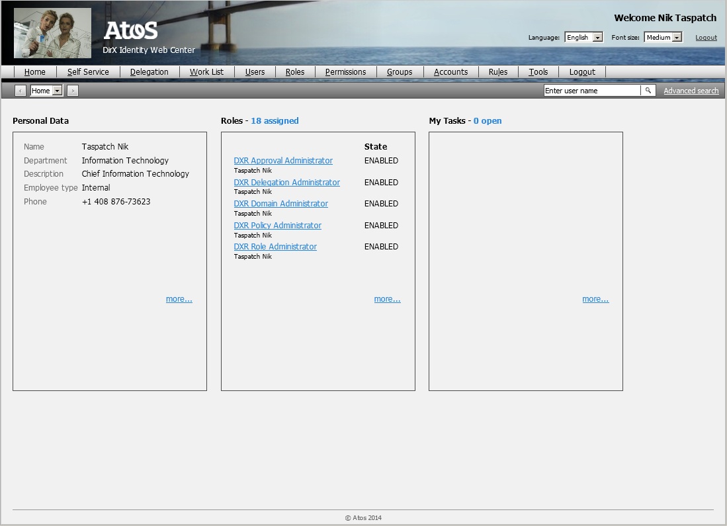Screen dimensions: 727x526
Task: Click the Logout link in header
Action: [x=706, y=37]
